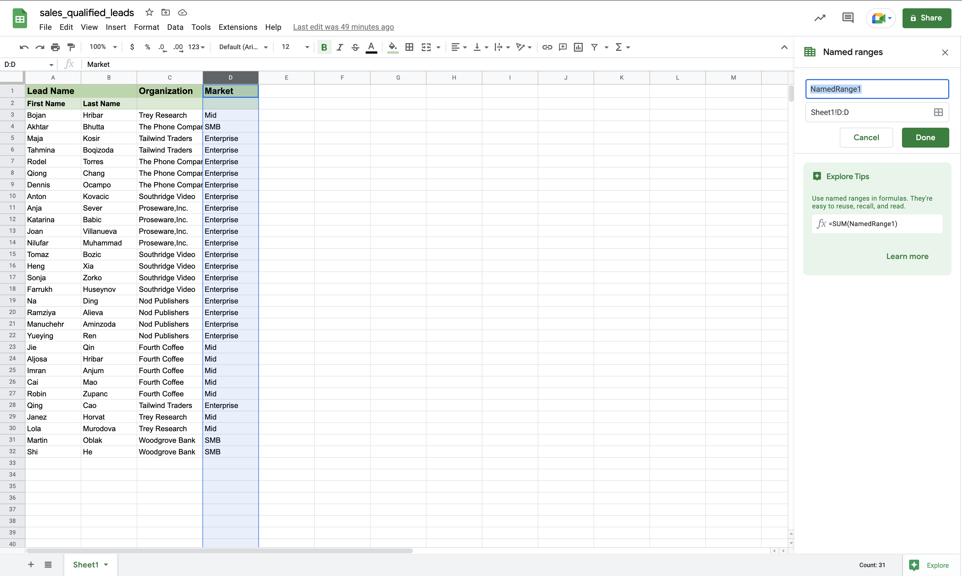Toggle italic formatting
This screenshot has height=576, width=962.
pyautogui.click(x=339, y=47)
